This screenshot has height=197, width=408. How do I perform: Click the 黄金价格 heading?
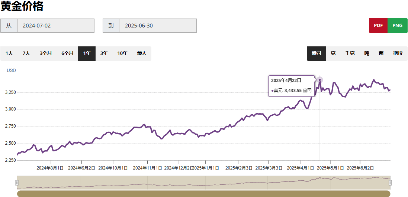tap(22, 6)
